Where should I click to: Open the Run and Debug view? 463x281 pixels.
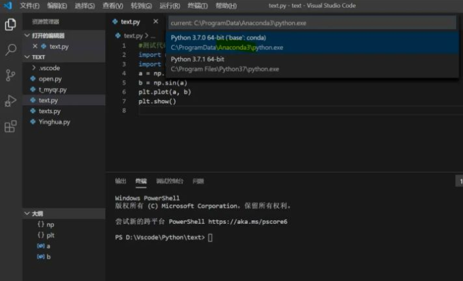(x=11, y=101)
